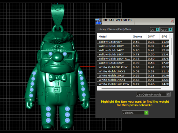Select the gem on the right eye

click(x=65, y=54)
